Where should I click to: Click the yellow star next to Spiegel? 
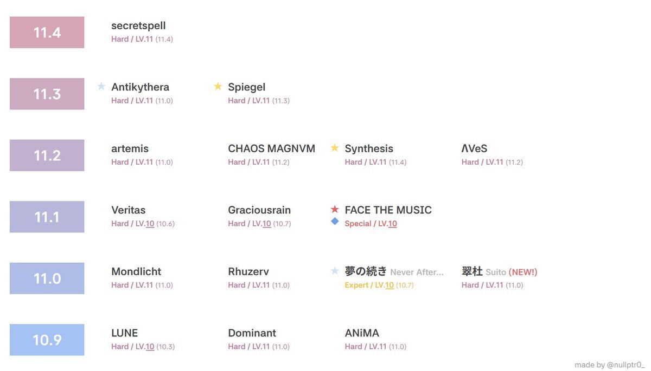click(x=218, y=86)
